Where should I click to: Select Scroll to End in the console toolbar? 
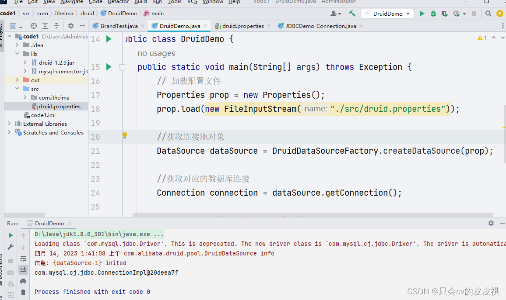23,269
